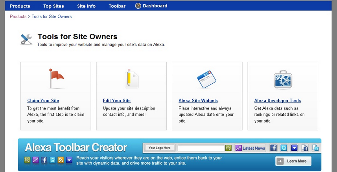The image size is (337, 172).
Task: Click the Dashboard gauge icon
Action: coord(138,6)
